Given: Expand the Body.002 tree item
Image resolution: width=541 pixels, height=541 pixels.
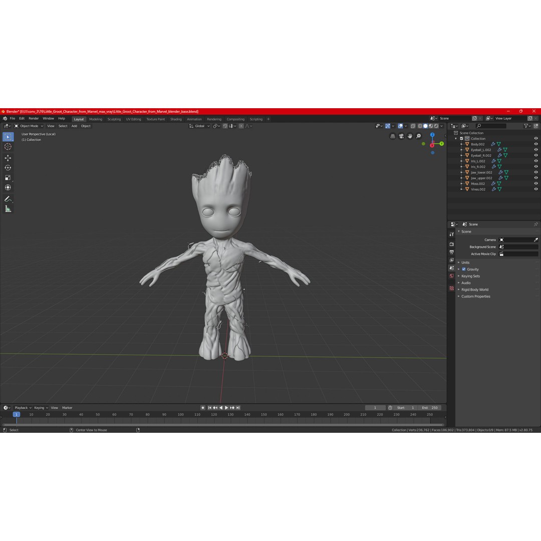Looking at the screenshot, I should coord(461,144).
